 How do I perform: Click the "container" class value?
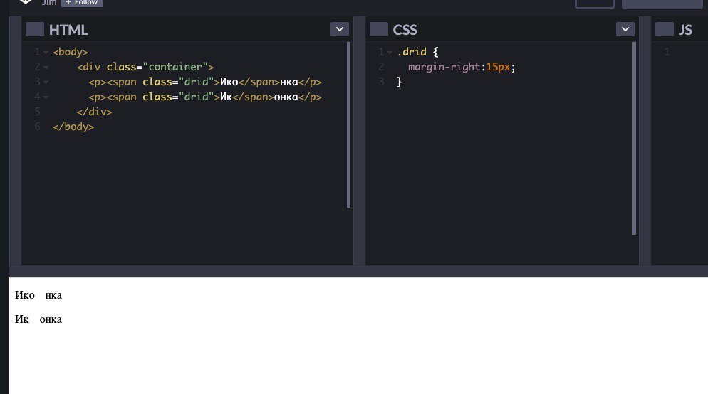(x=175, y=67)
